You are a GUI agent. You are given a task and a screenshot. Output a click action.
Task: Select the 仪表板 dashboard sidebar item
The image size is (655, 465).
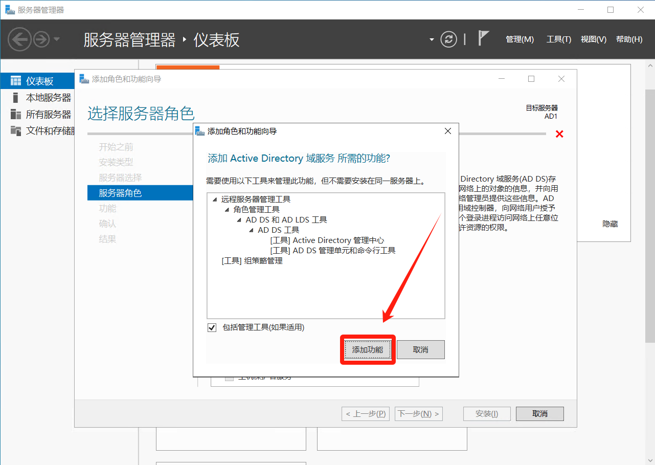tap(39, 81)
